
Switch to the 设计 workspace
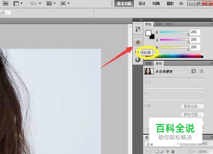142,3
